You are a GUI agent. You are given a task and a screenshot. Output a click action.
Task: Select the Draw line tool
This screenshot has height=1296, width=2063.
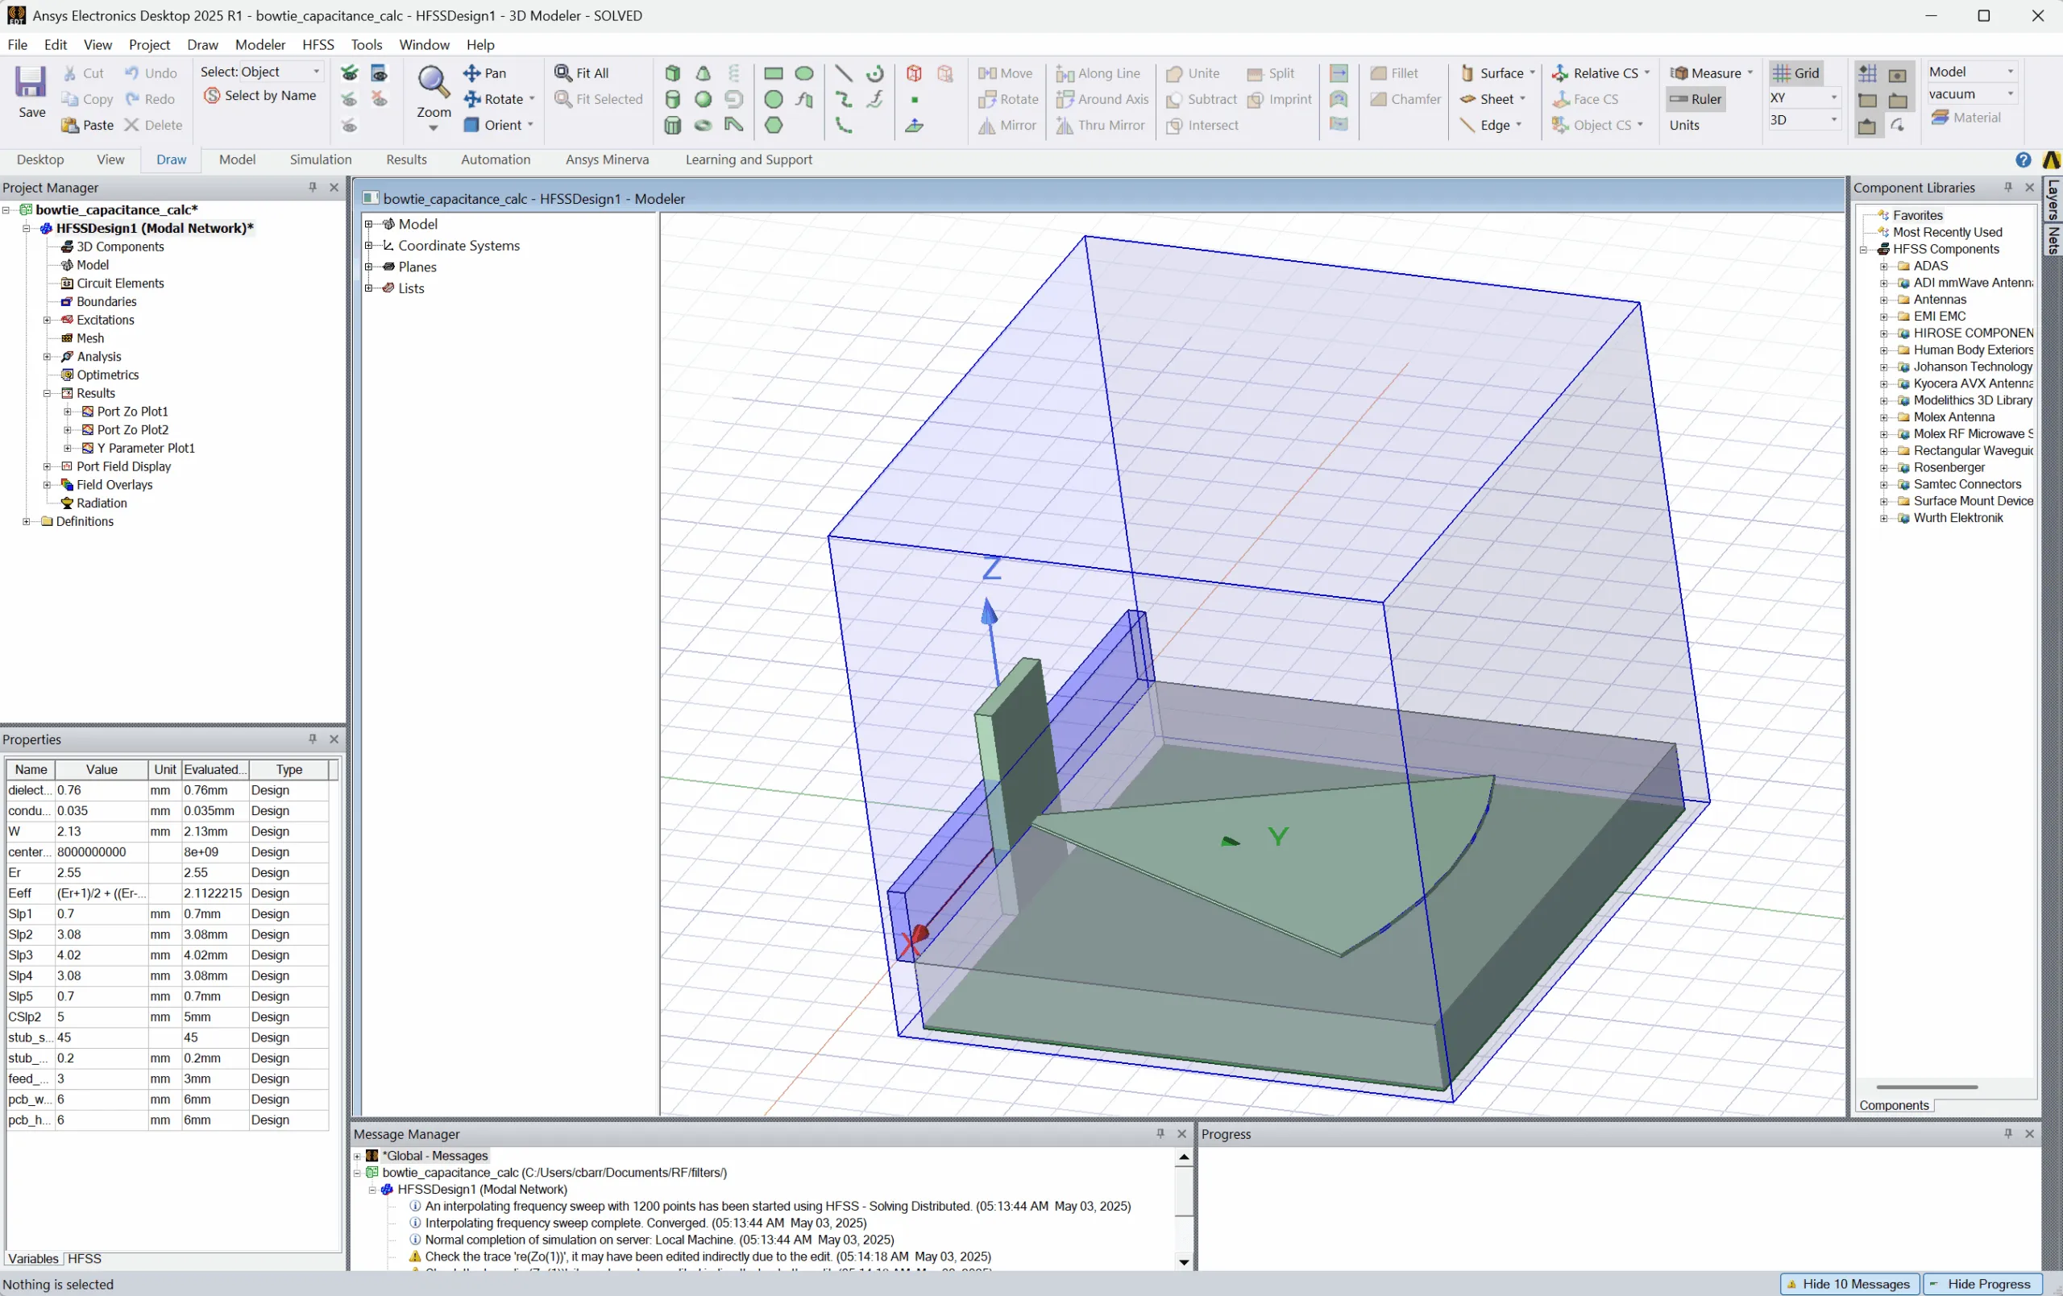click(x=844, y=73)
